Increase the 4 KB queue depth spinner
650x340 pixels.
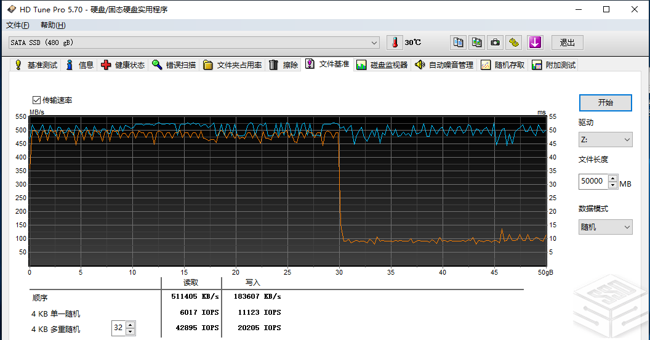[130, 325]
